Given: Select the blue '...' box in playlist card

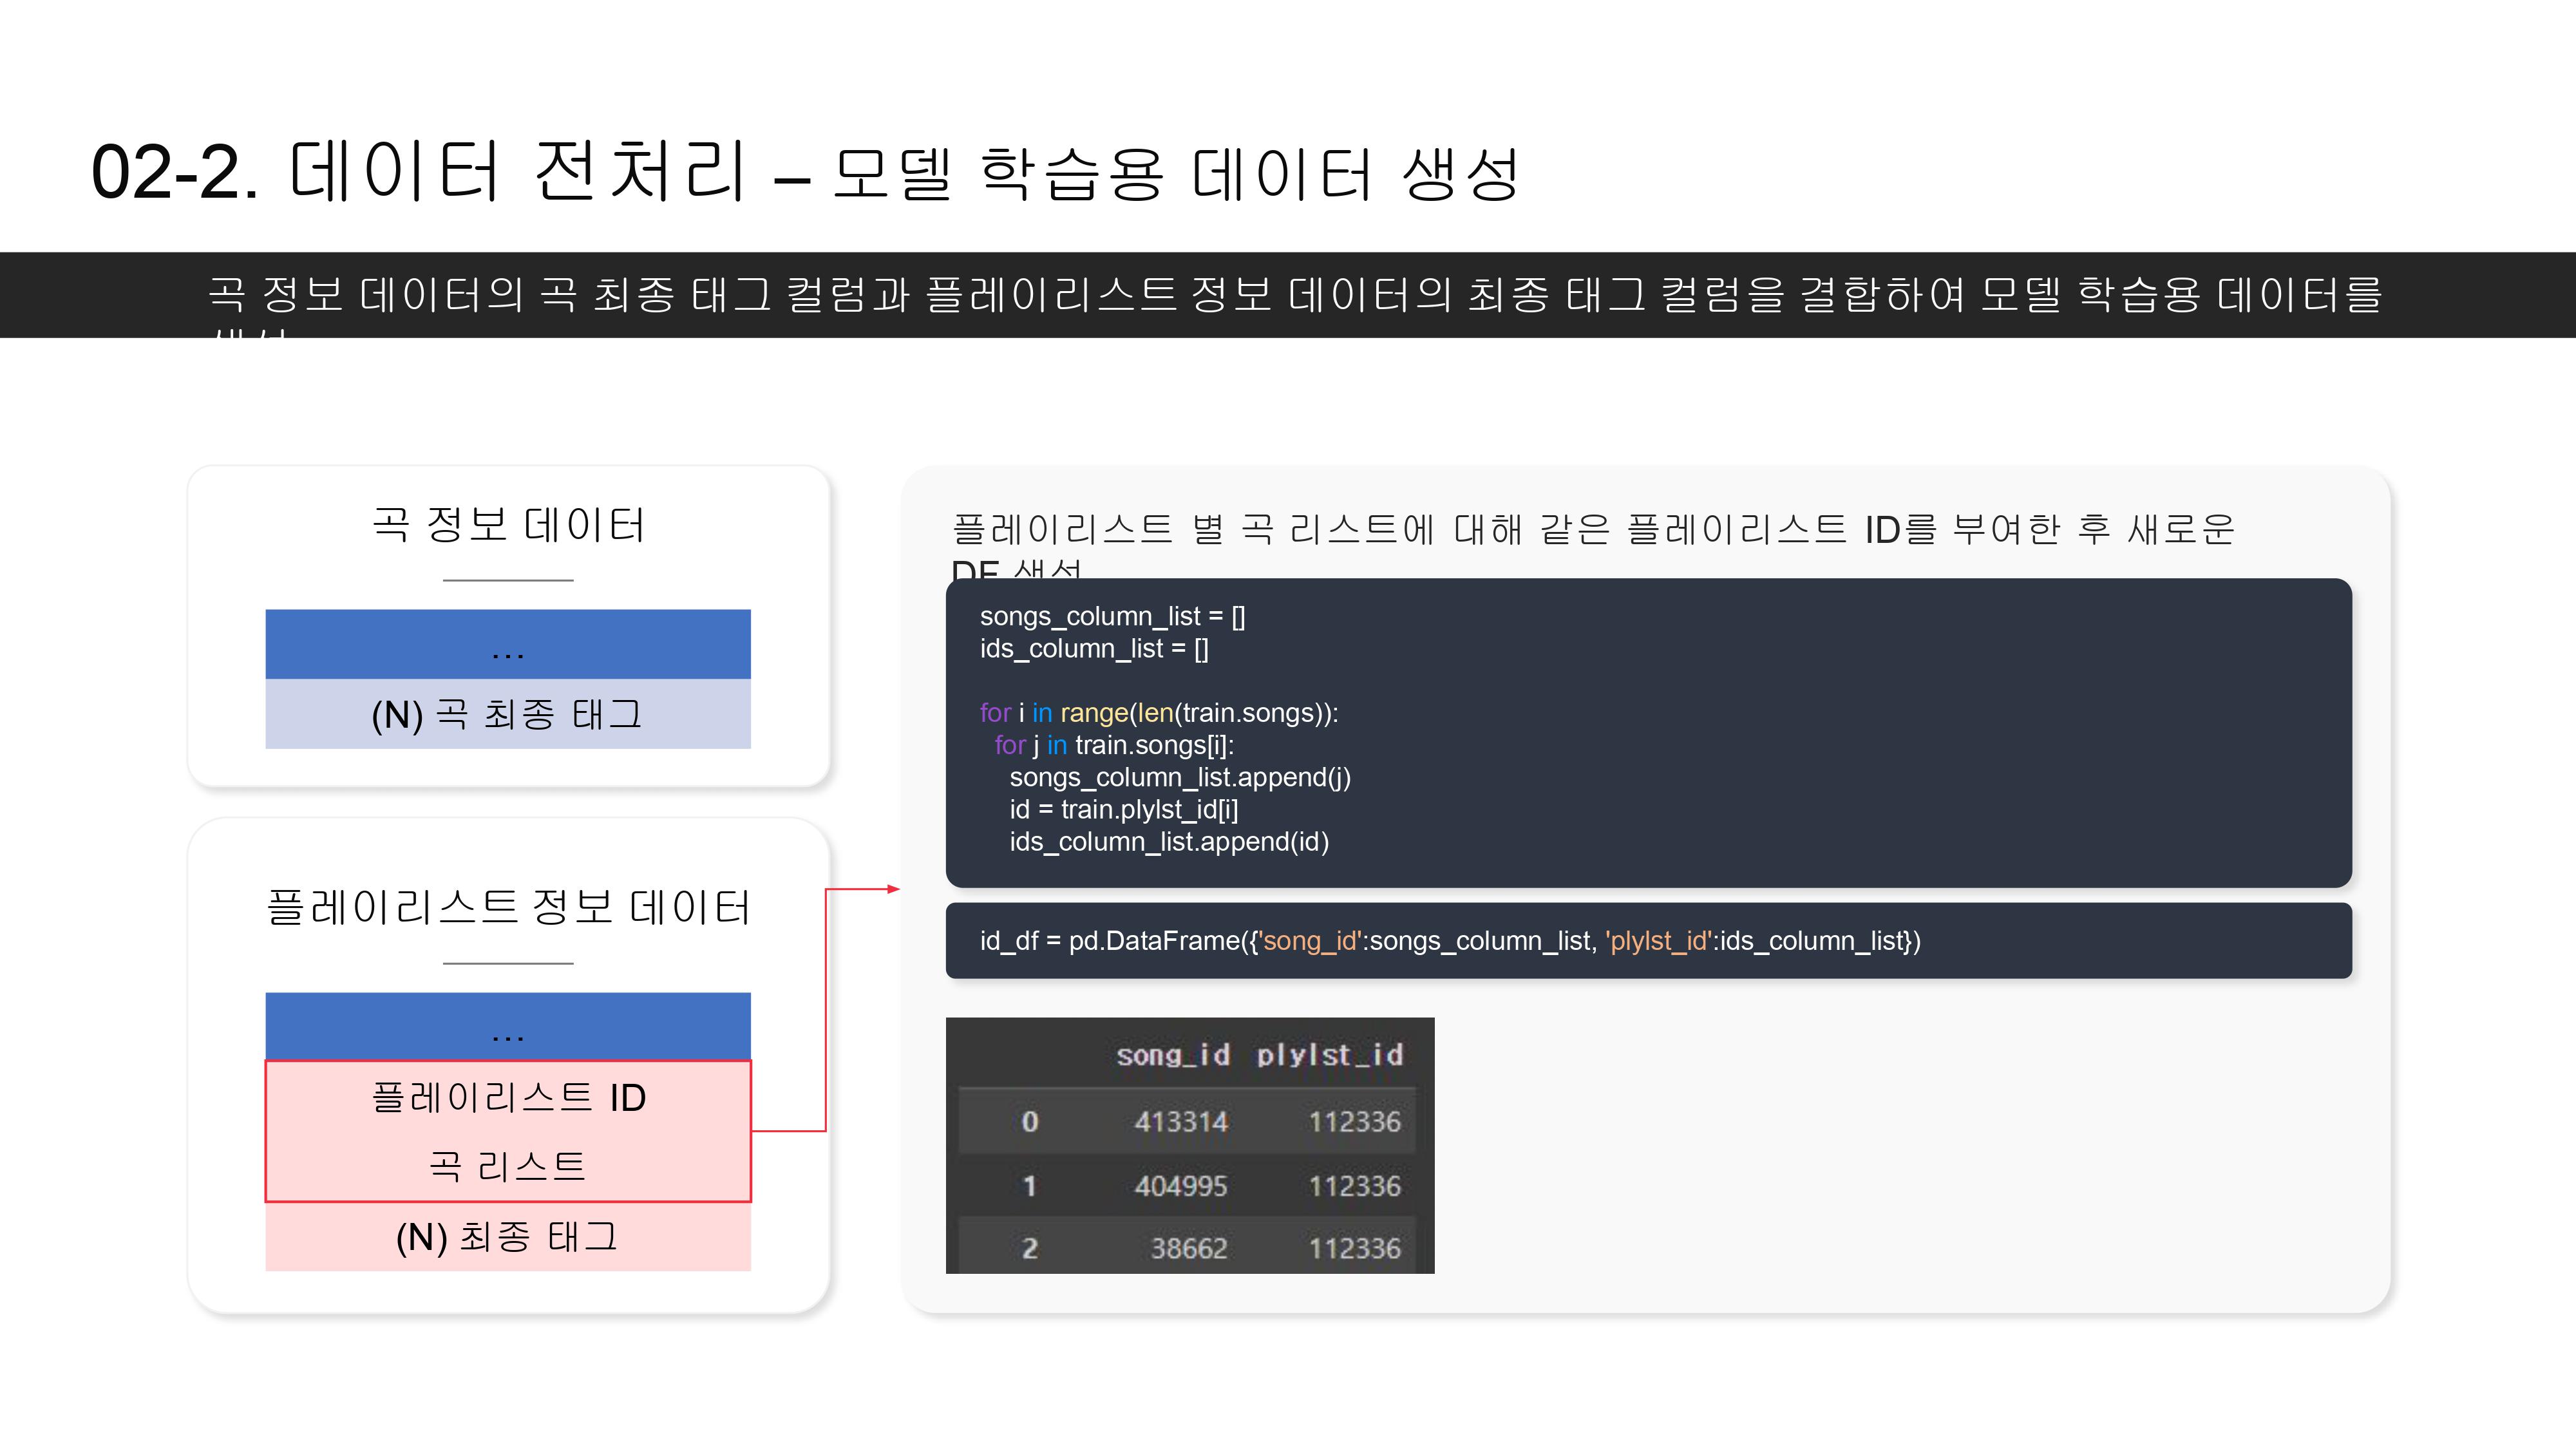Looking at the screenshot, I should (508, 1027).
